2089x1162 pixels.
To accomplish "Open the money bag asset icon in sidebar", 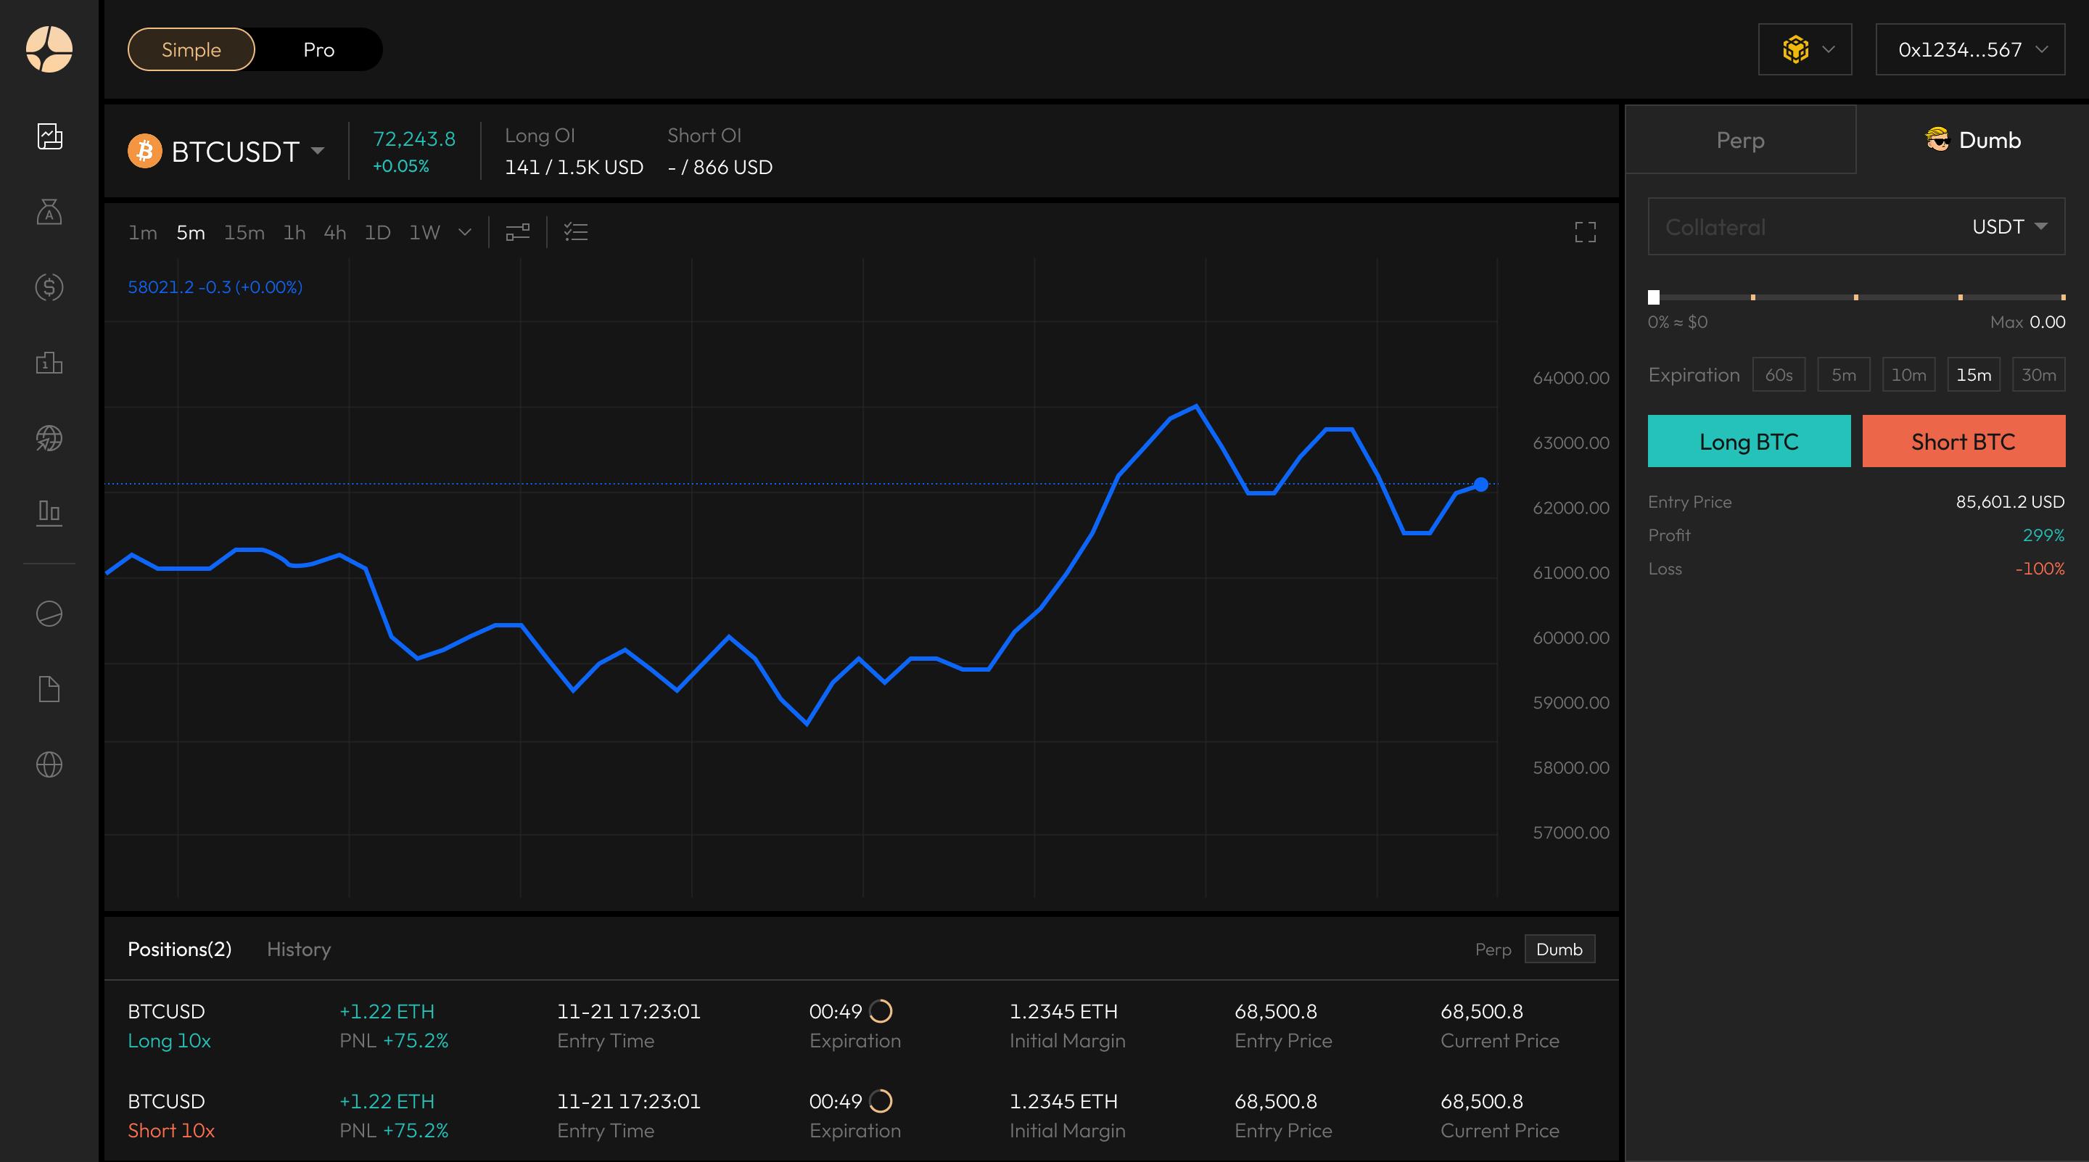I will point(49,213).
